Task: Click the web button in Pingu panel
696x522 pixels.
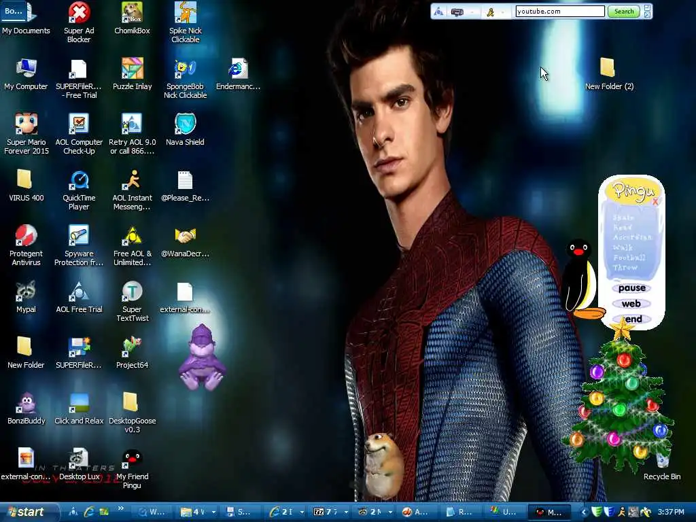Action: [631, 304]
